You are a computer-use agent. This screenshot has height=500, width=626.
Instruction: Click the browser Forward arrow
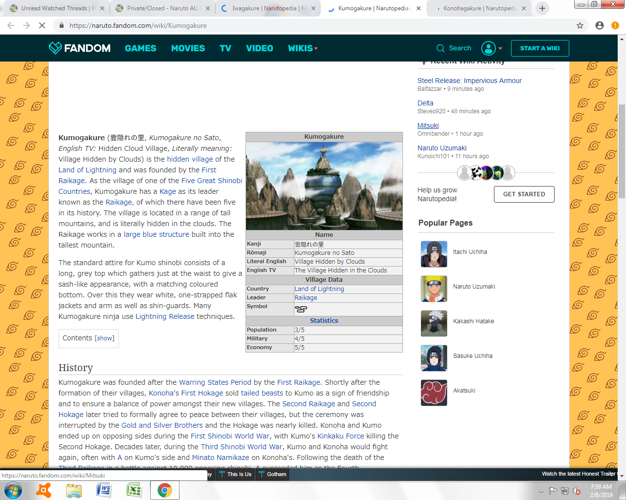coord(26,25)
